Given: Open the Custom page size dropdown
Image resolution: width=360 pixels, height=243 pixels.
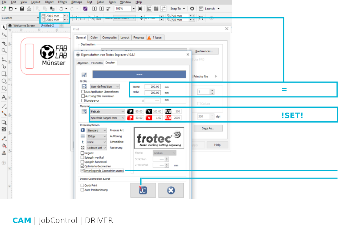Looking at the screenshot, I should 38,18.
